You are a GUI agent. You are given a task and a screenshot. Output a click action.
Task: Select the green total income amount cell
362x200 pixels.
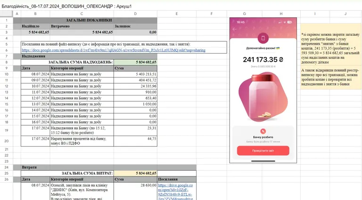pyautogui.click(x=135, y=62)
